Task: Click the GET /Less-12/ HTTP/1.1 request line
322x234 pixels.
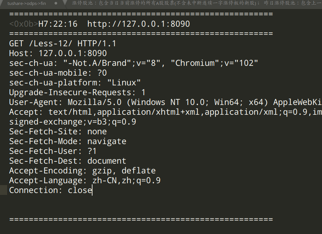Action: (x=63, y=44)
